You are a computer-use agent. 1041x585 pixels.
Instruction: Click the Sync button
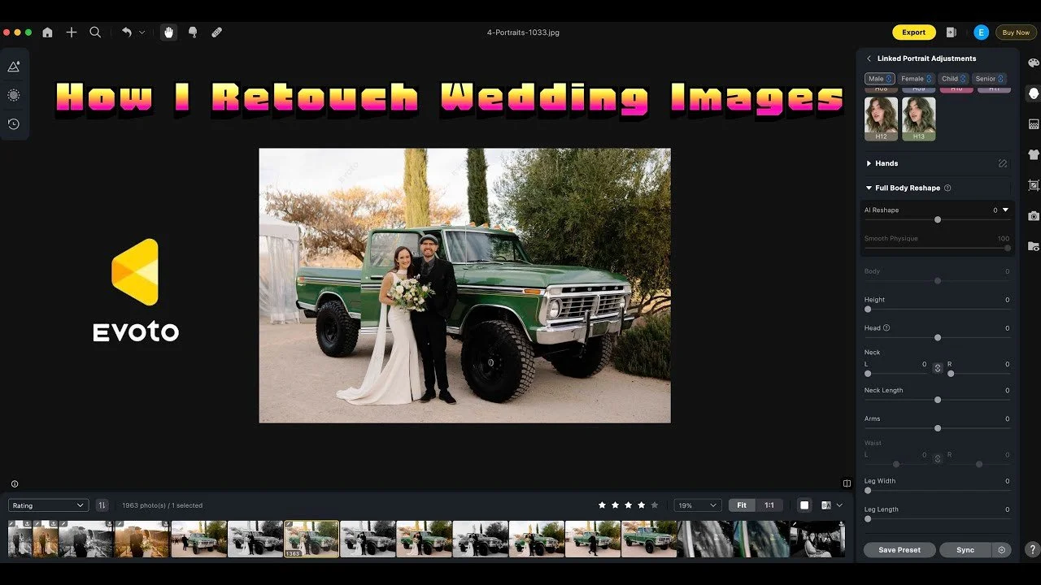(x=965, y=550)
